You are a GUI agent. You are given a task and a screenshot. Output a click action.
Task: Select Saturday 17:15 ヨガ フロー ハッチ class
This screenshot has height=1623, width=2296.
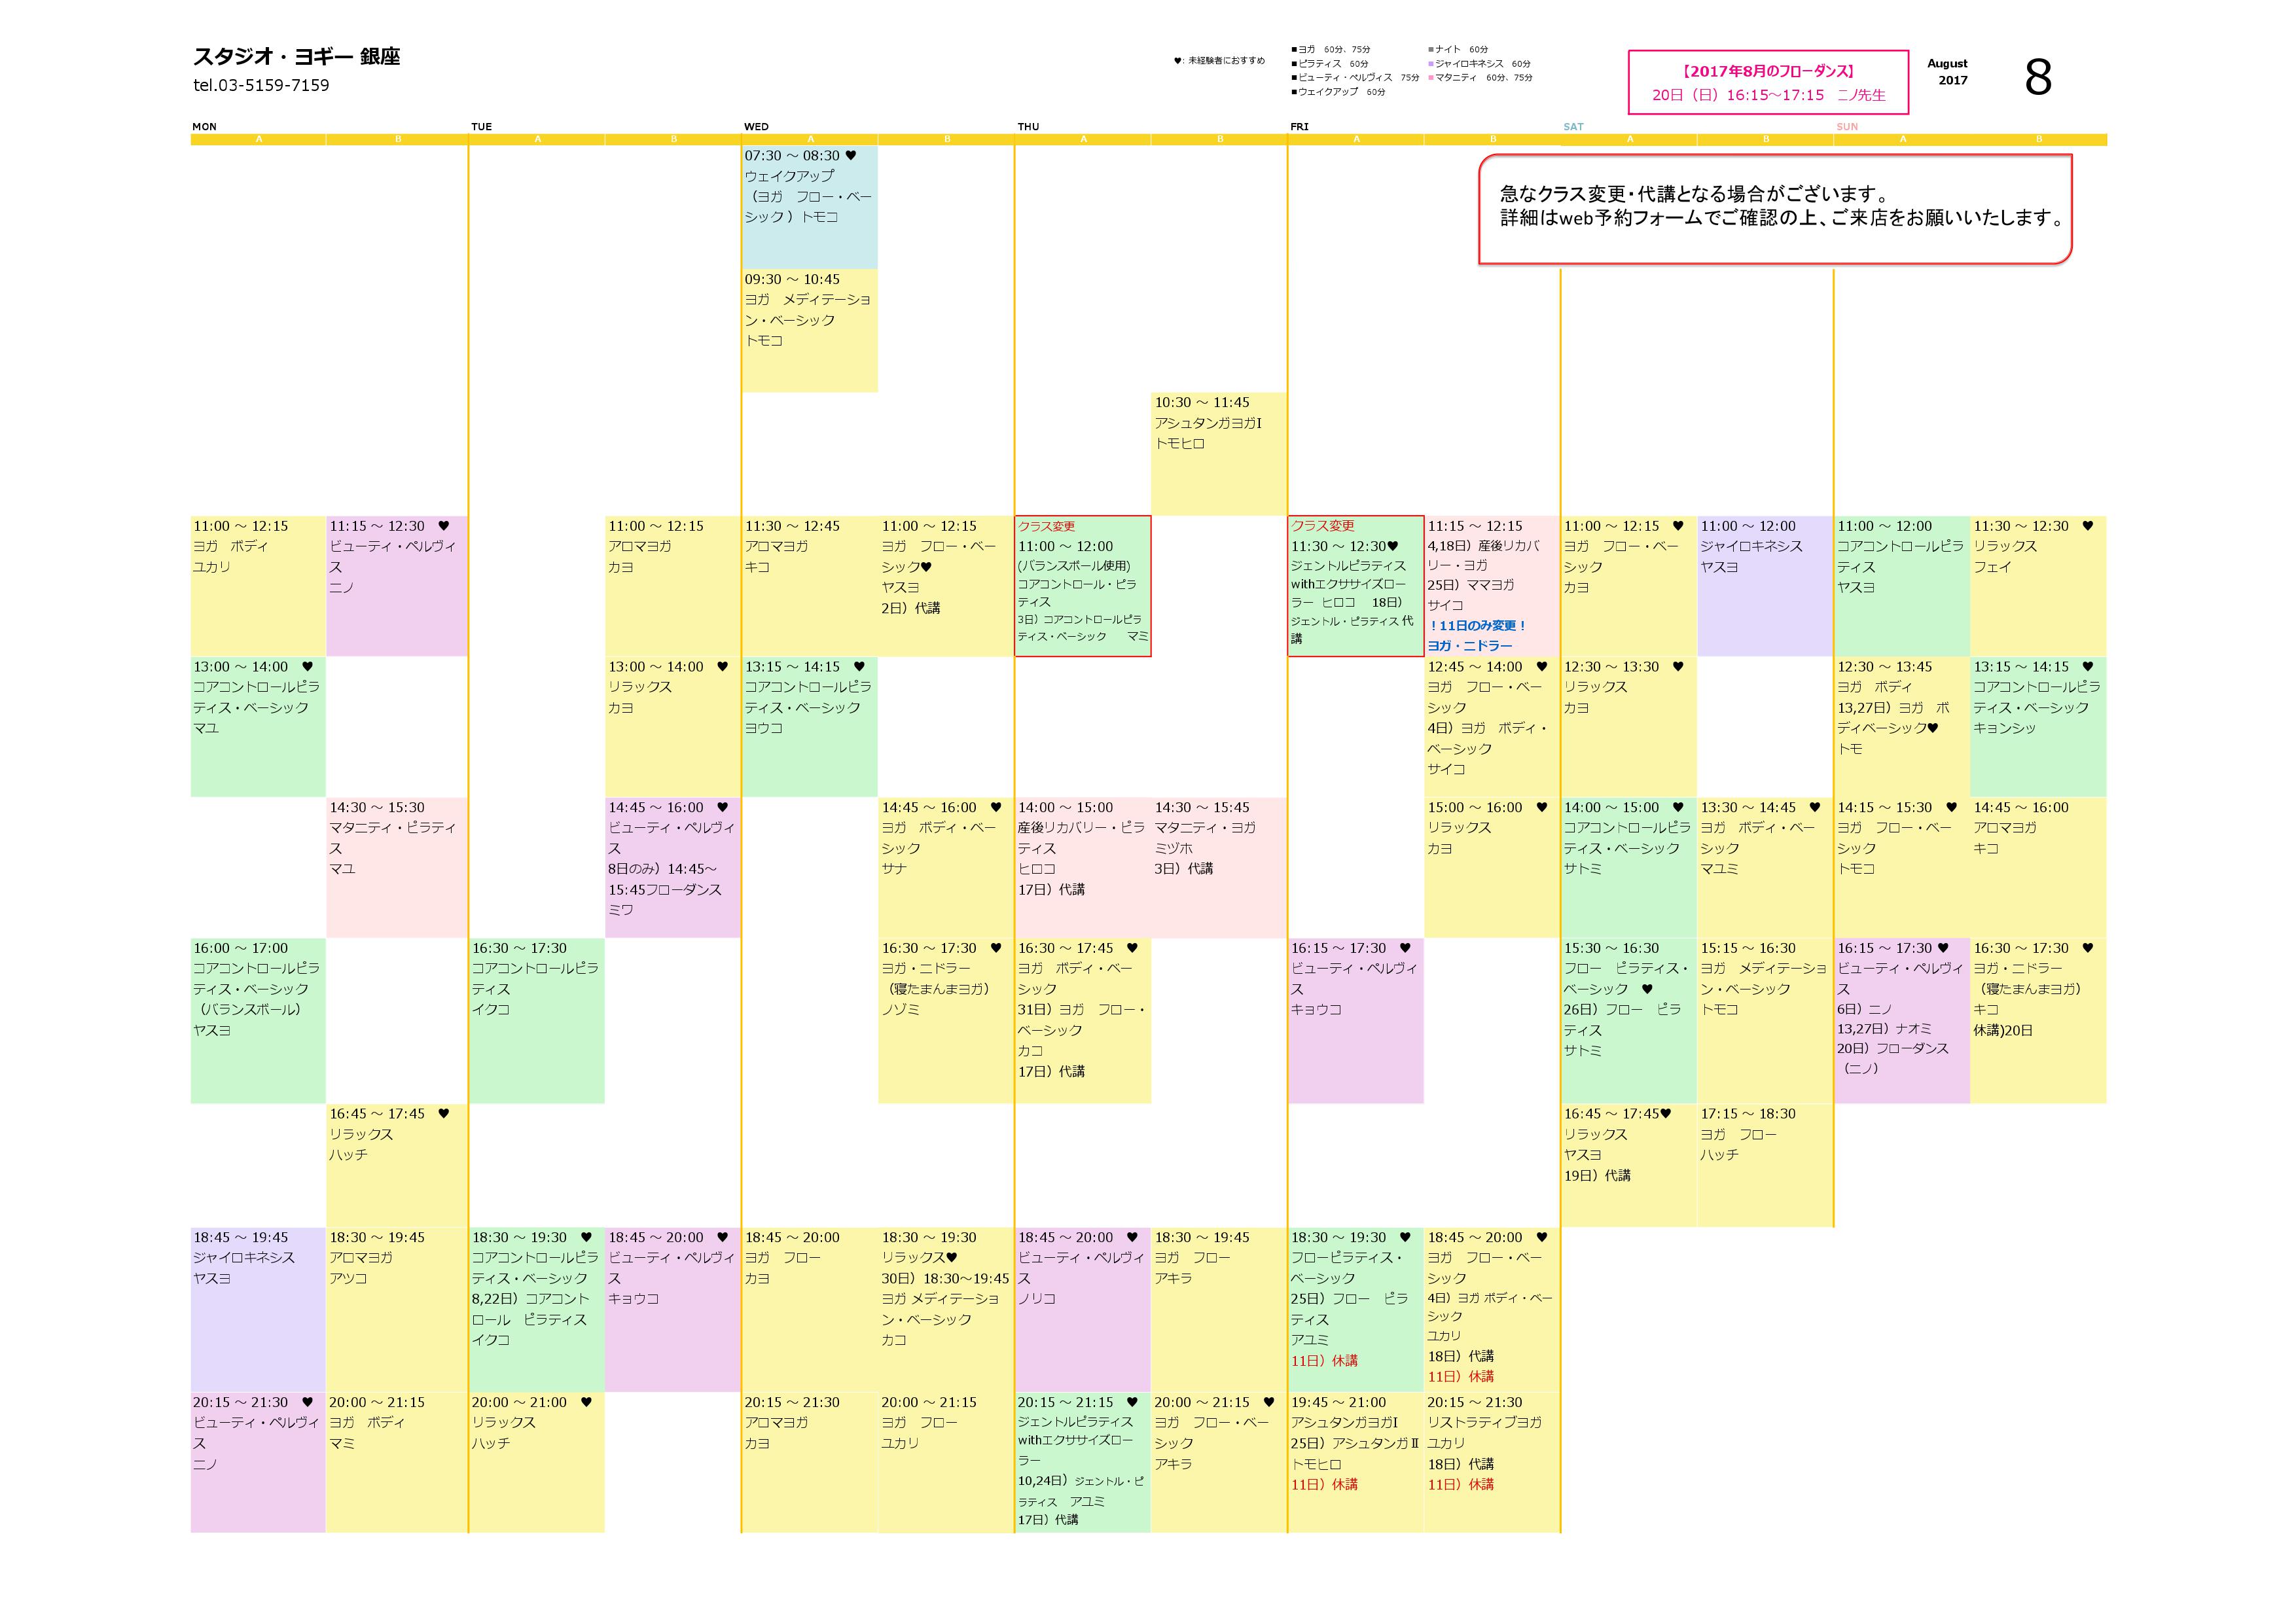[1765, 1165]
